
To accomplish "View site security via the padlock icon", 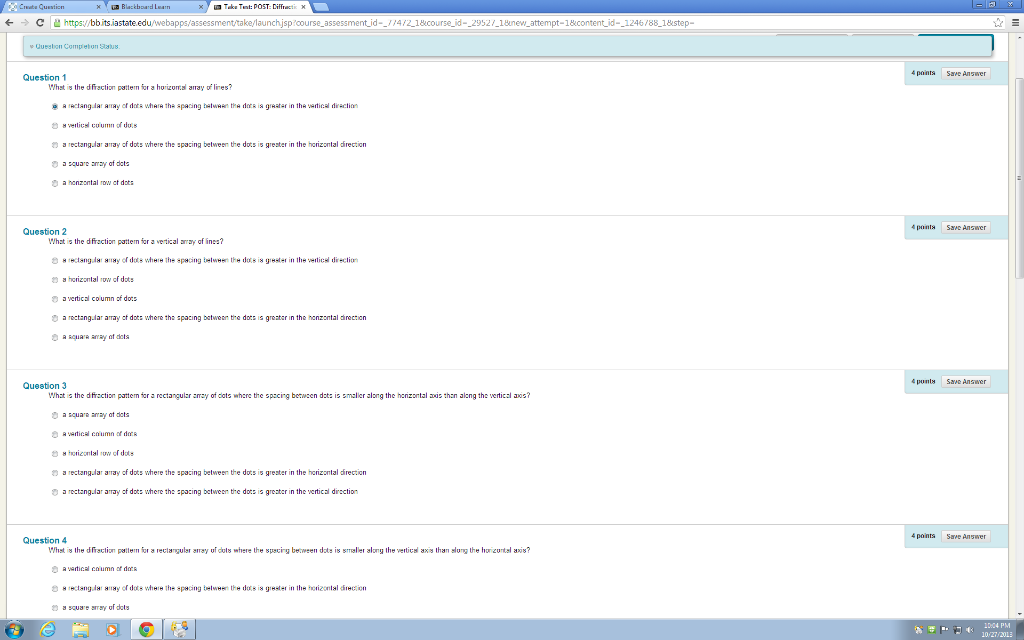I will (58, 22).
